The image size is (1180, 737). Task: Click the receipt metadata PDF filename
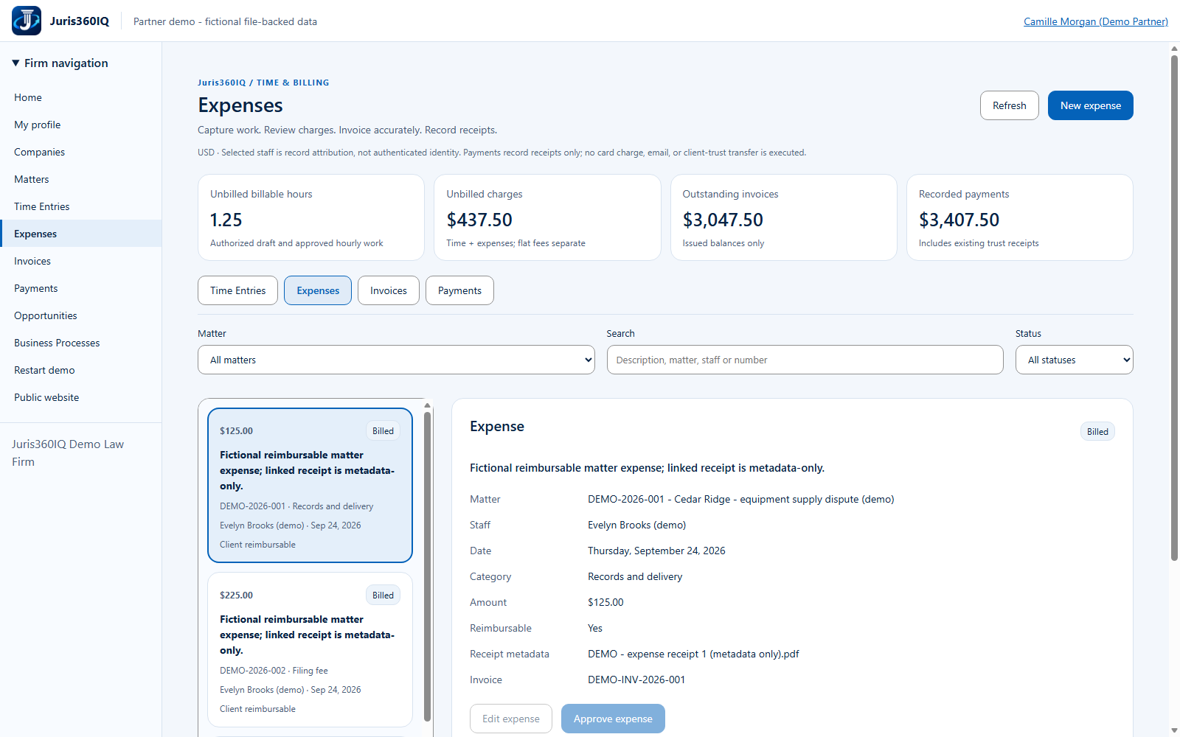(693, 654)
